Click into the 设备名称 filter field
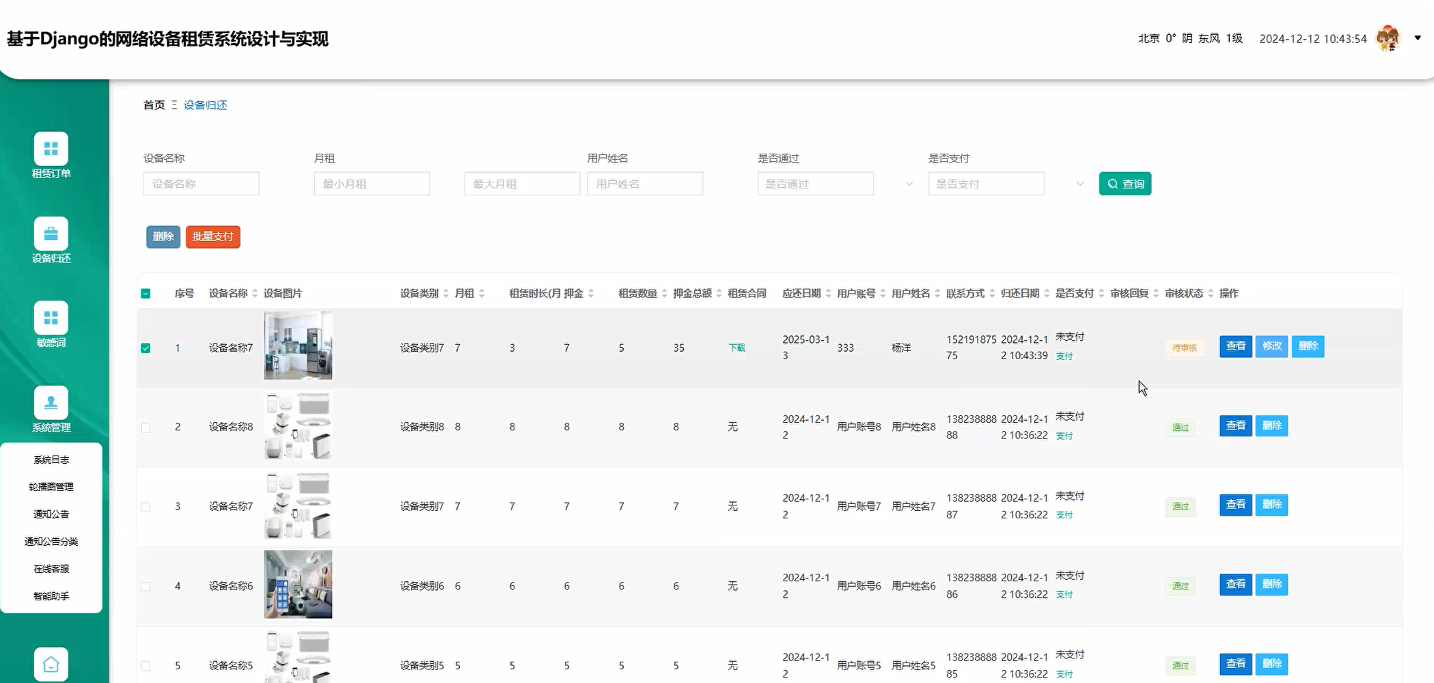Viewport: 1434px width, 683px height. 202,184
